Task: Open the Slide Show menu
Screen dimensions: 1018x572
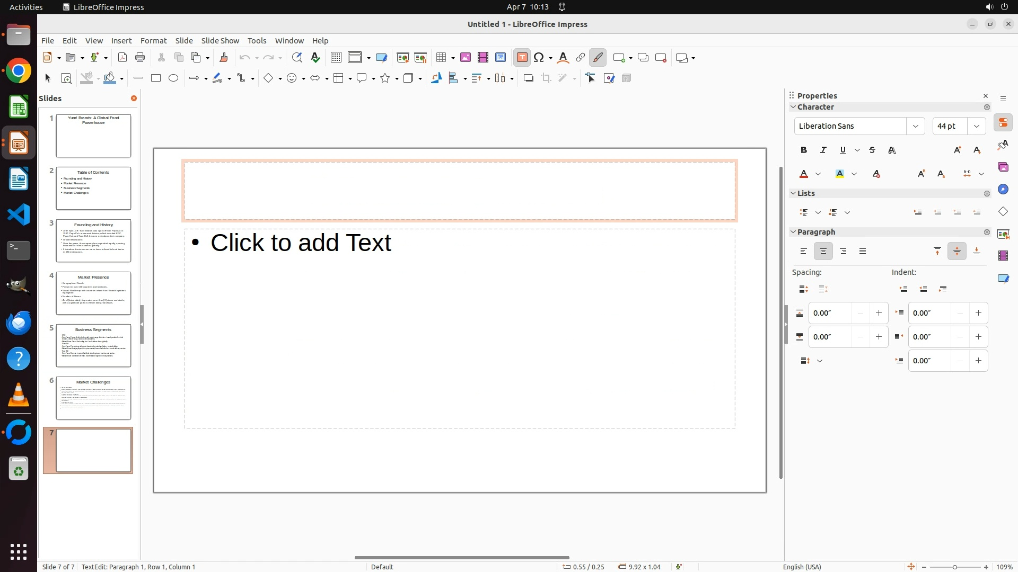Action: [220, 41]
